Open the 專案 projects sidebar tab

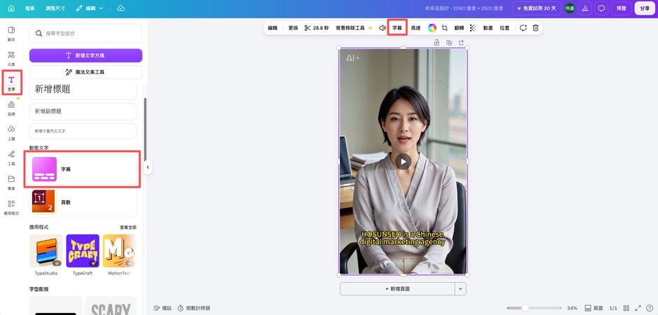pyautogui.click(x=11, y=183)
